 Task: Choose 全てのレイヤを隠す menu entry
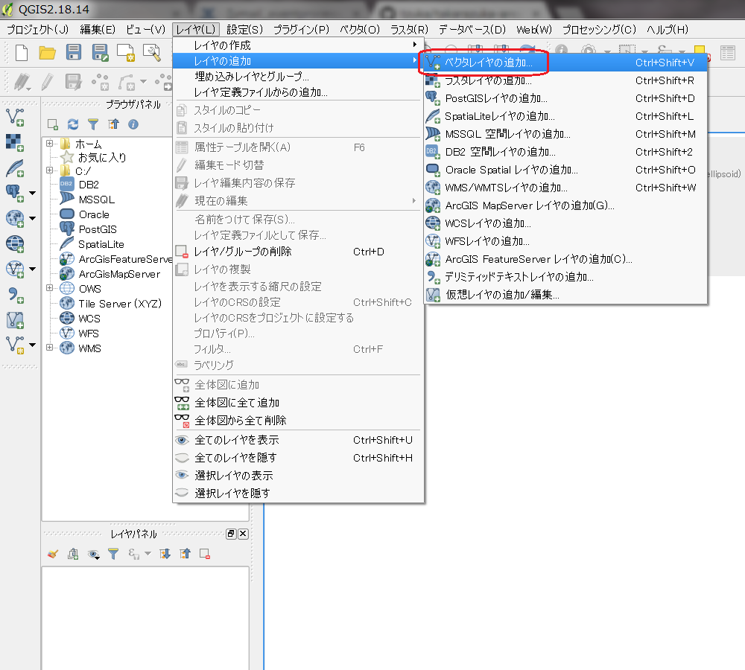click(x=298, y=458)
